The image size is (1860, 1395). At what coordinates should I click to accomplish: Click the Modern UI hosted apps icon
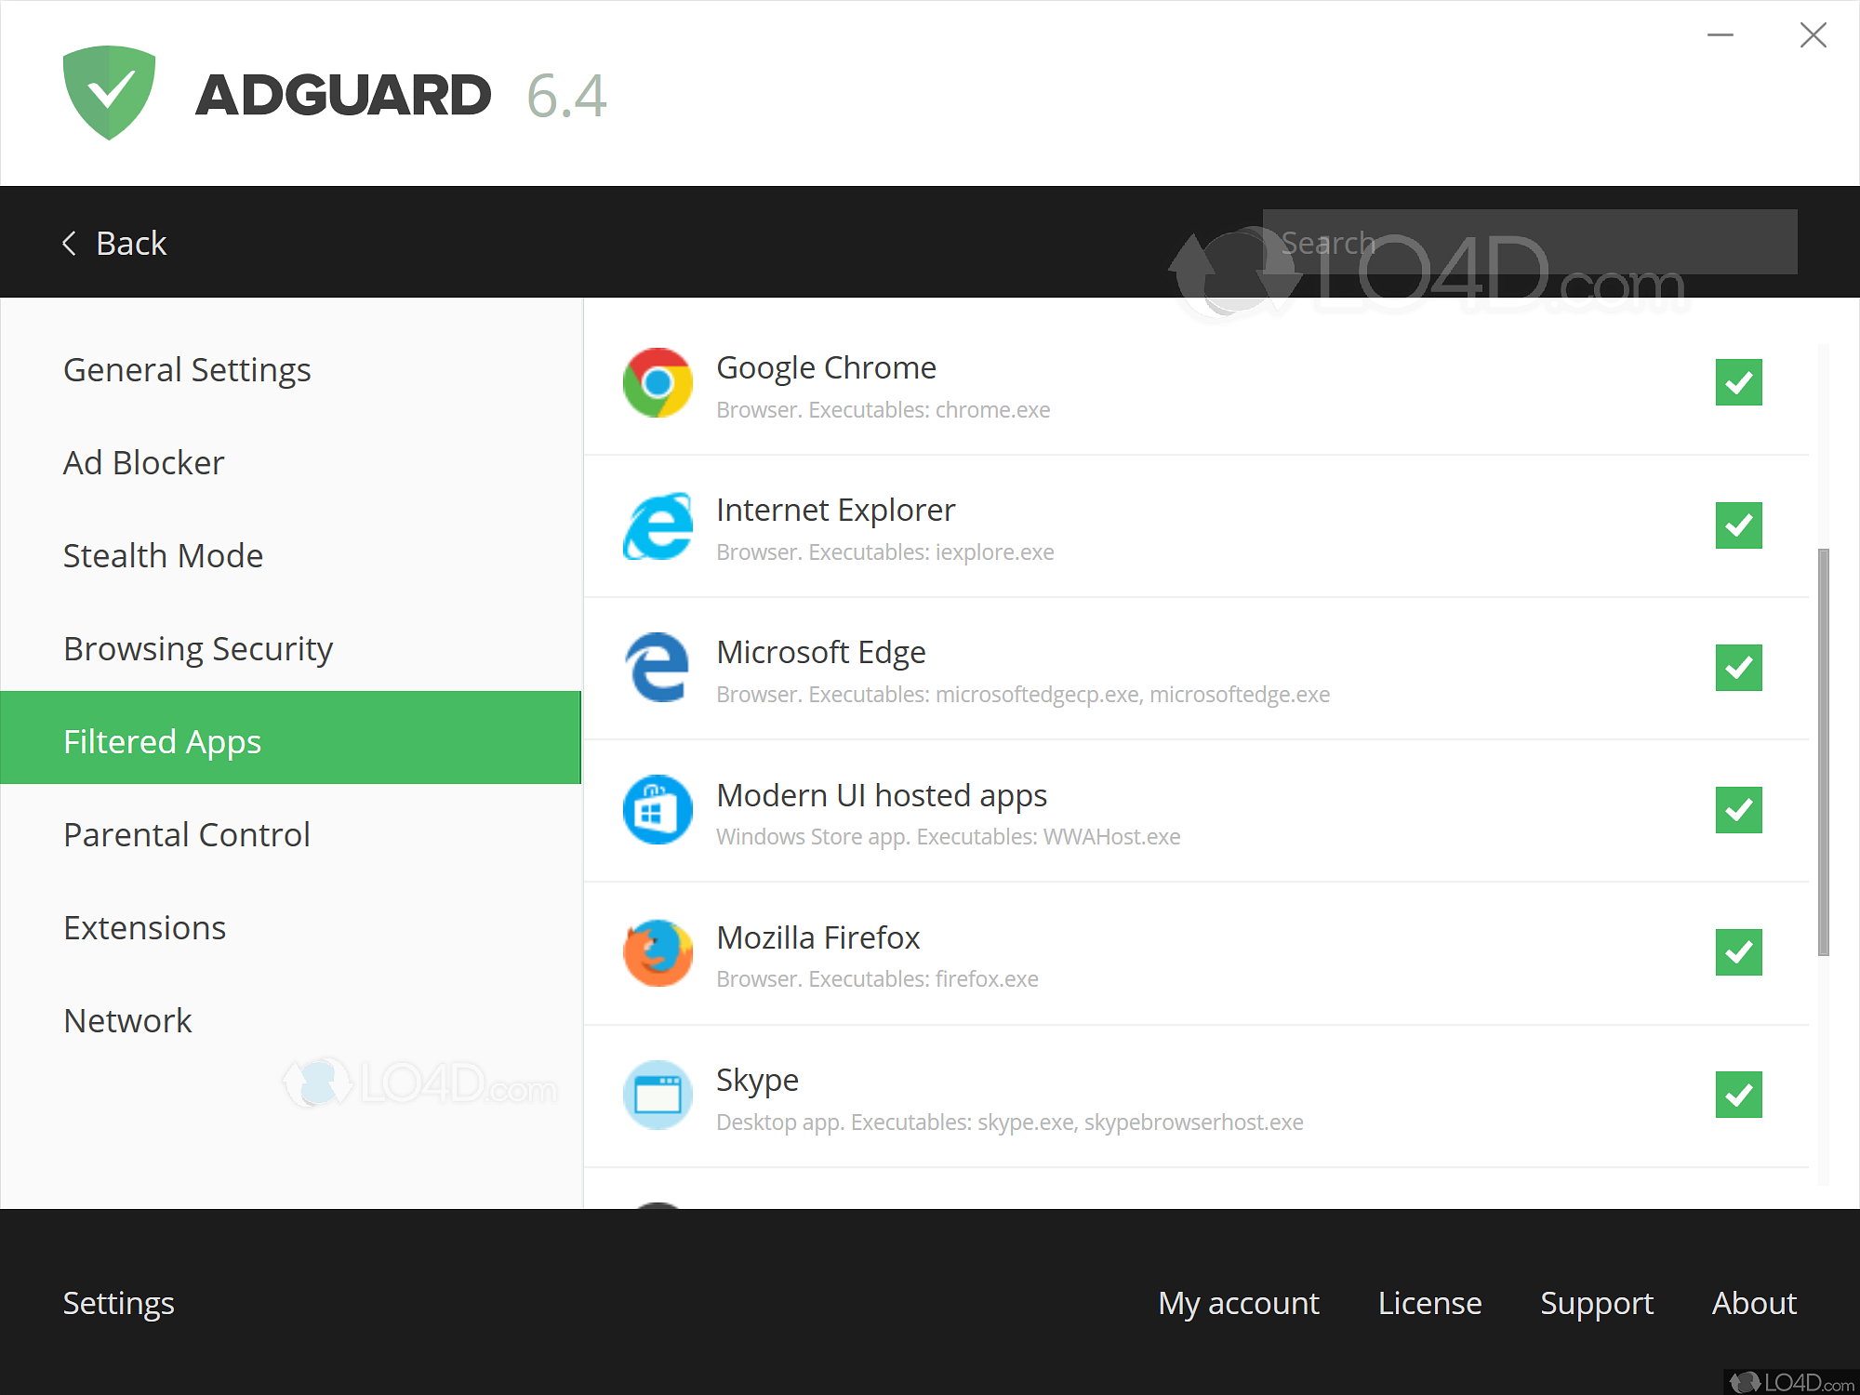point(658,810)
